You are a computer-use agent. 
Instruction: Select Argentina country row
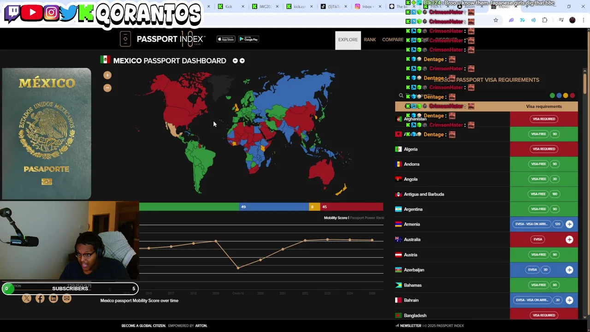pyautogui.click(x=486, y=209)
